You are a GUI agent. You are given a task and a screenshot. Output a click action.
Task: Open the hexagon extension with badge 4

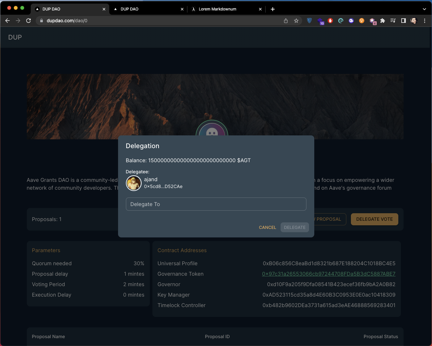click(373, 21)
